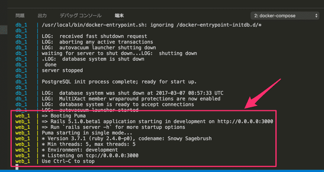
Task: Click 'Puma starting in single mode...' line
Action: 87,133
